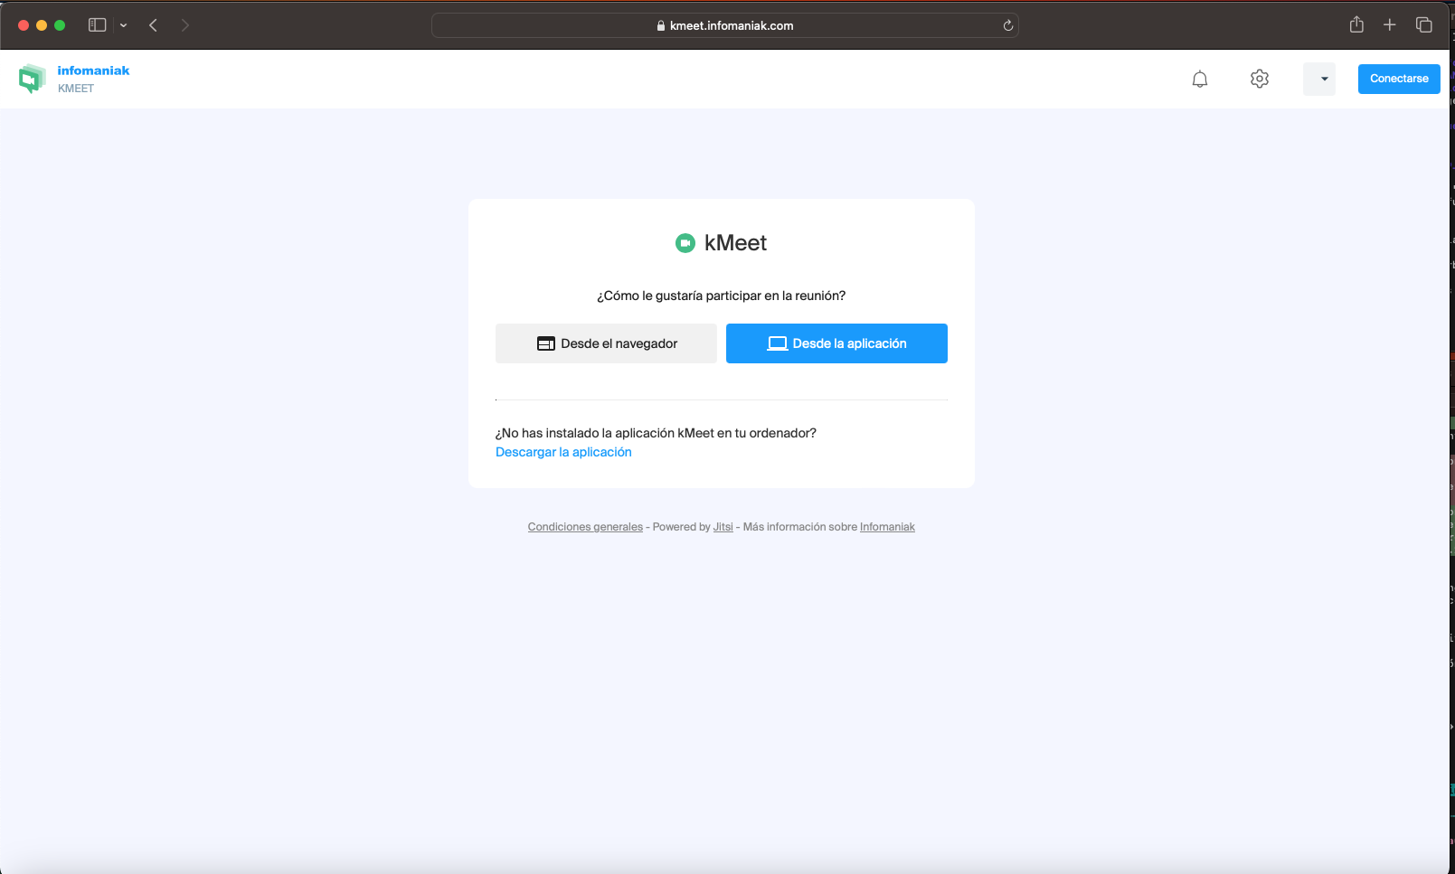The image size is (1455, 874).
Task: Expand the sidebar tab group chevron
Action: (124, 25)
